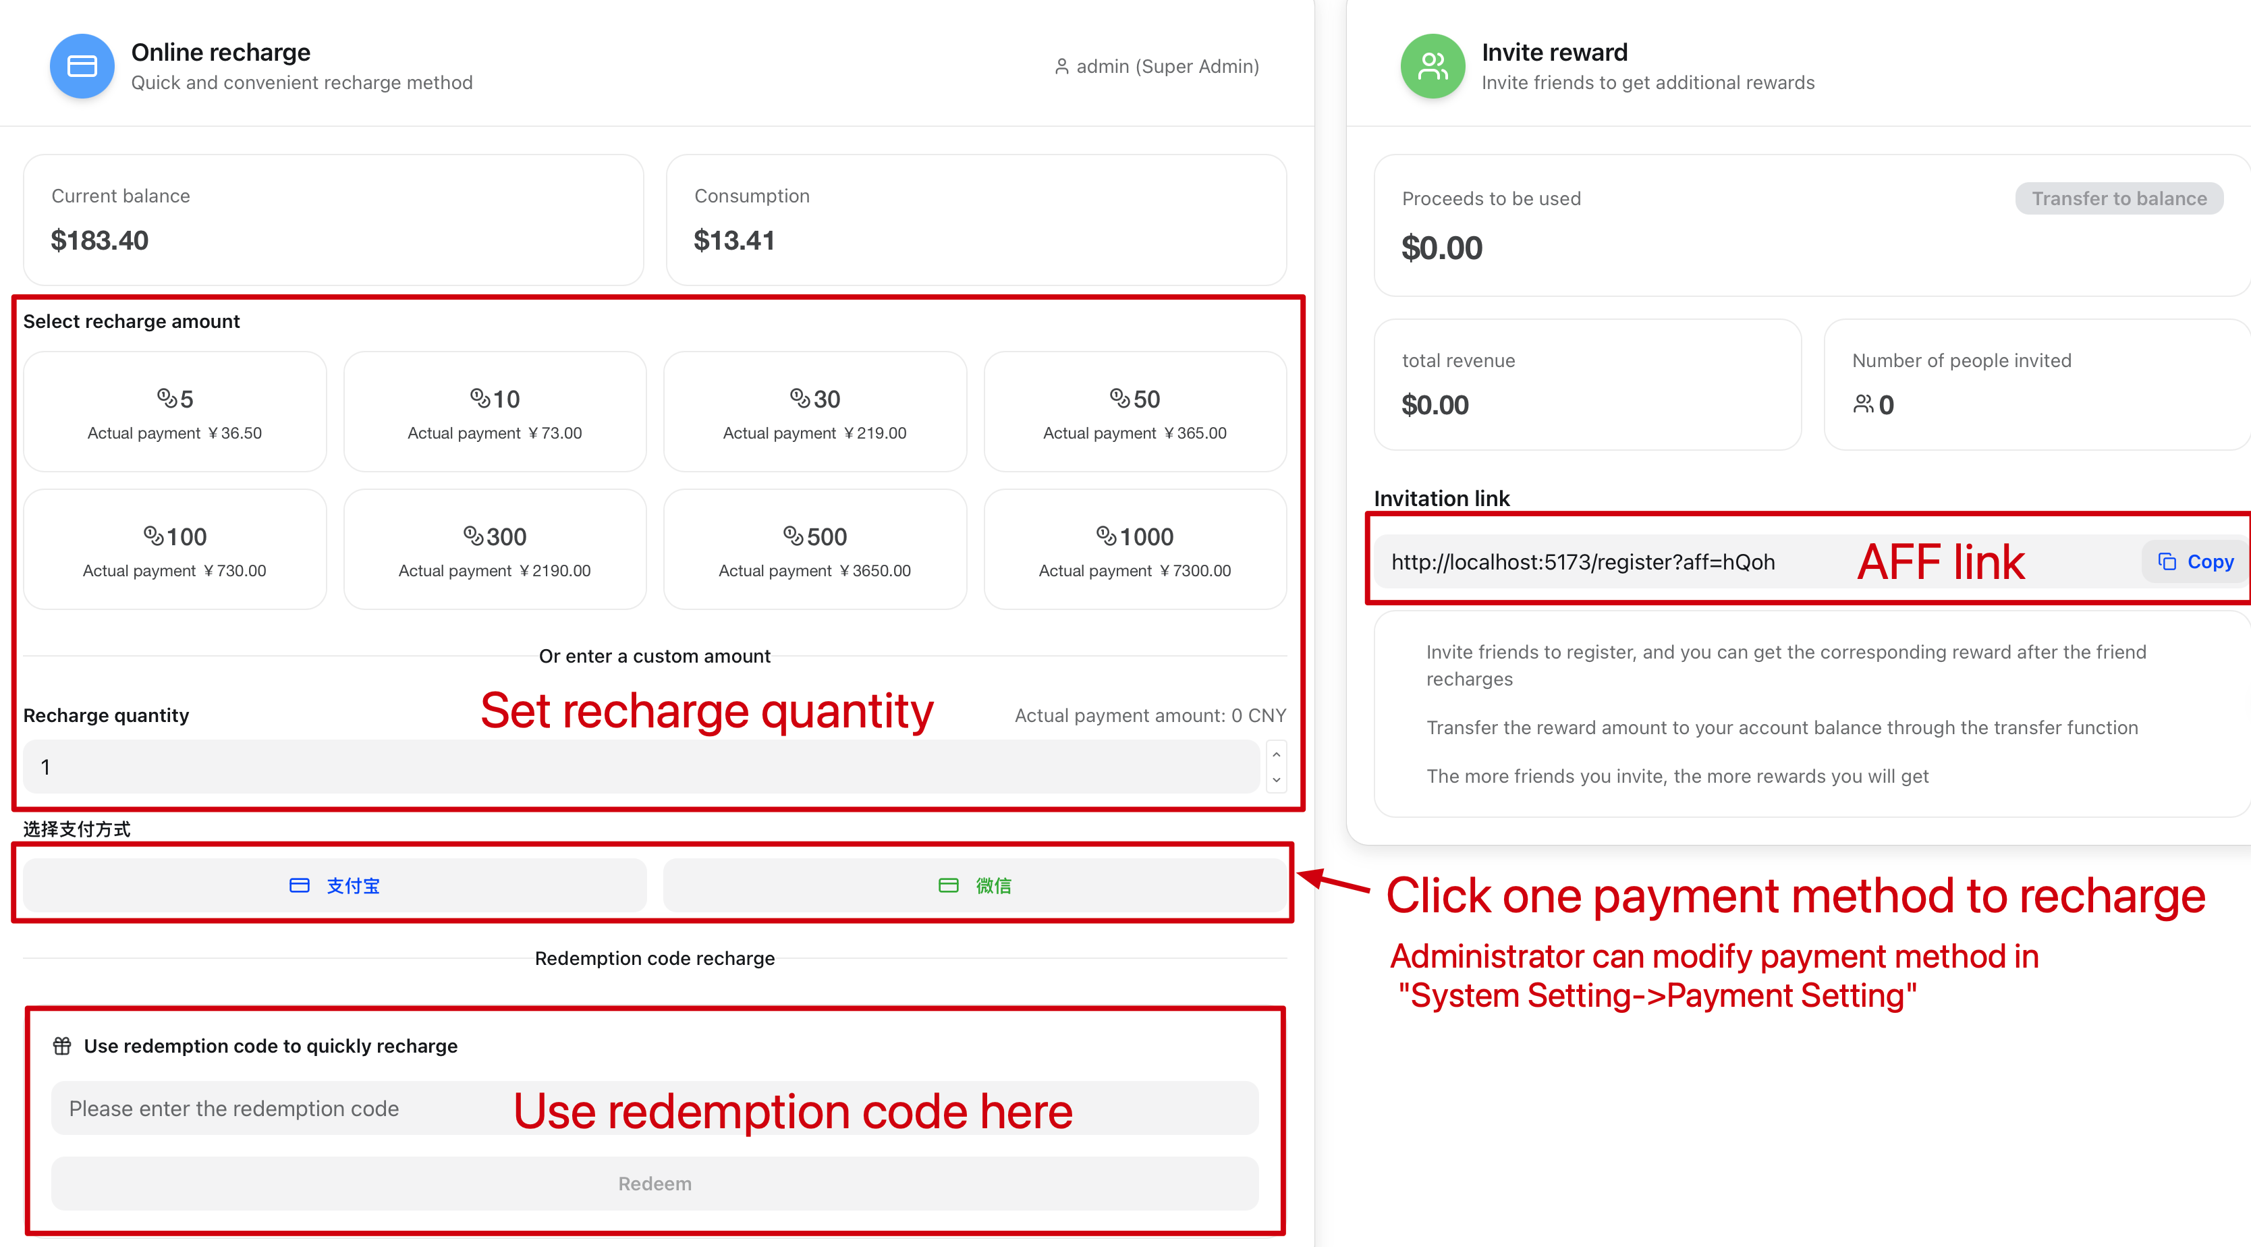Increase recharge quantity with up arrow

click(1276, 755)
